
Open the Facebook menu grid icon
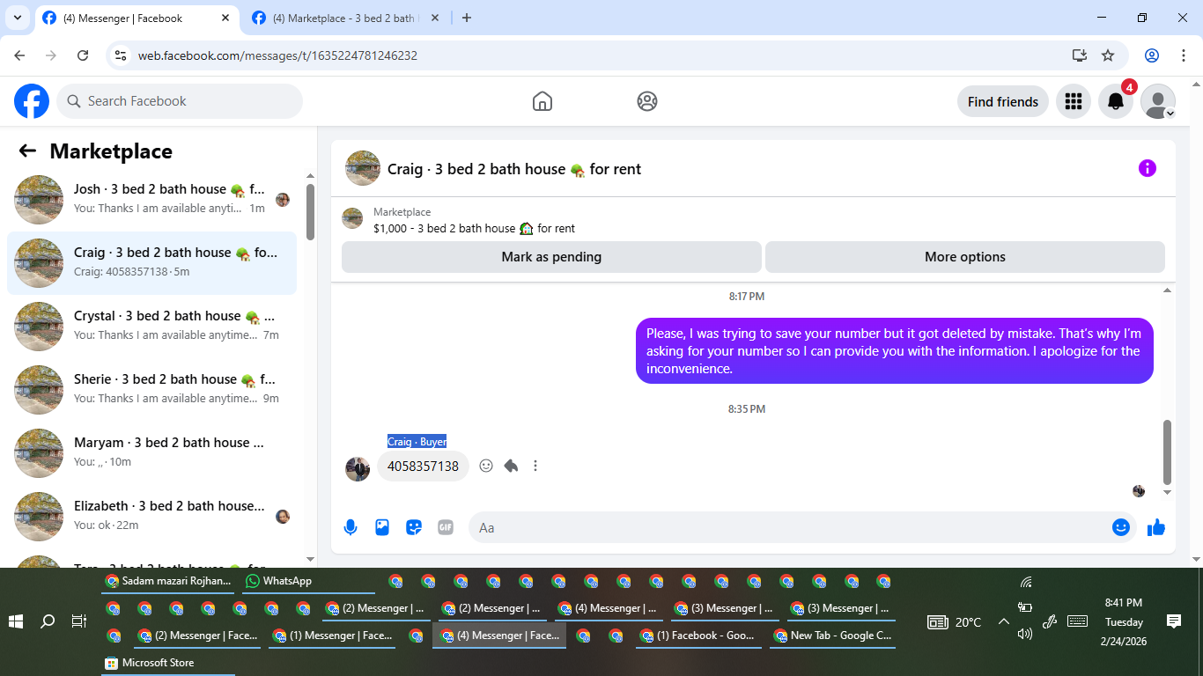point(1074,101)
